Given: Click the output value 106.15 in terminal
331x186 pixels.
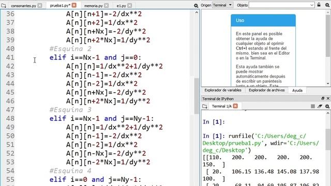Looking at the screenshot, I should (x=242, y=172).
